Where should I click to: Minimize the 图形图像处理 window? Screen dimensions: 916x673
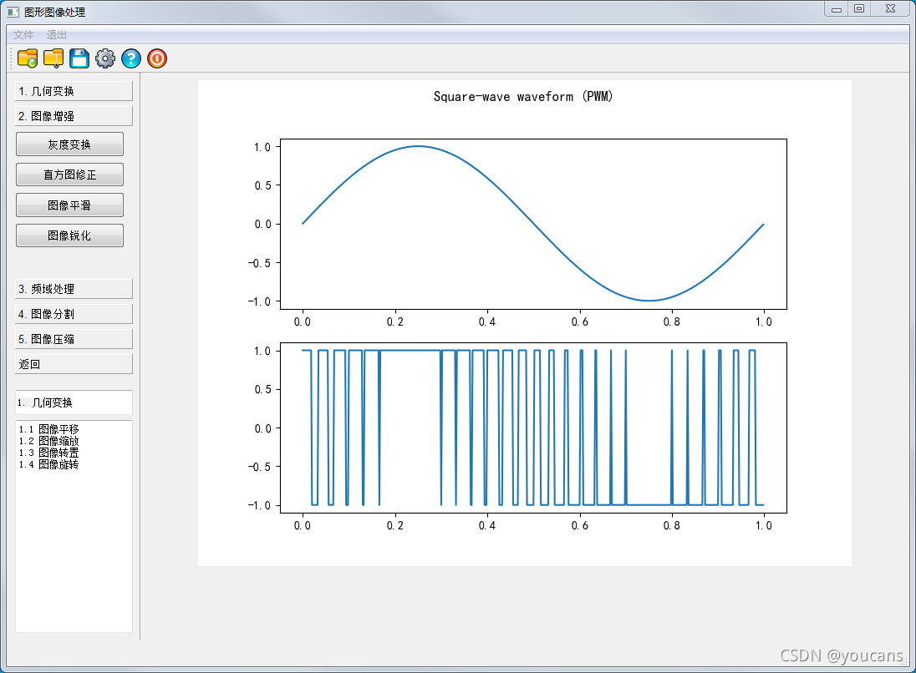[x=837, y=8]
